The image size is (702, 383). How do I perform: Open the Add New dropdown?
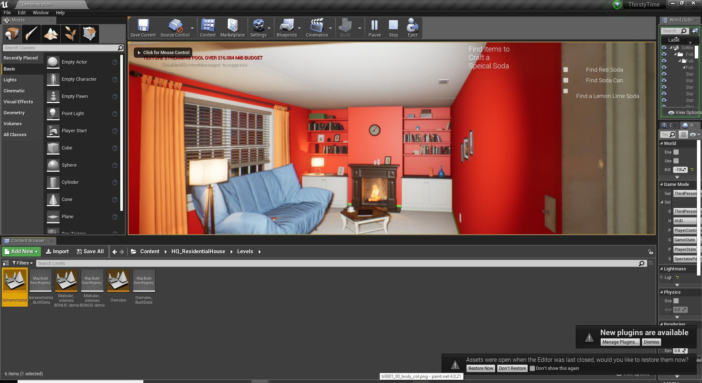click(x=22, y=251)
